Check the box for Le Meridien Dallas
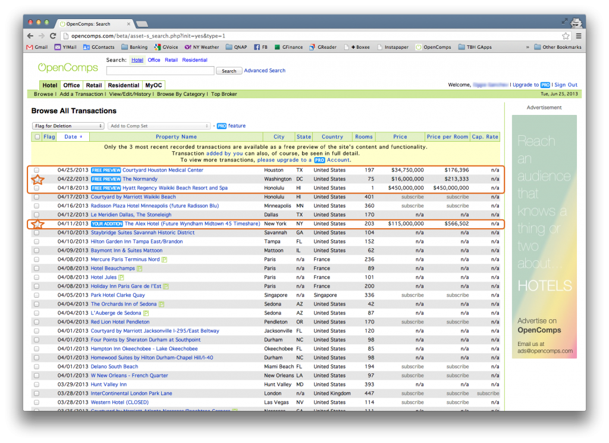This screenshot has height=443, width=609. pos(36,215)
